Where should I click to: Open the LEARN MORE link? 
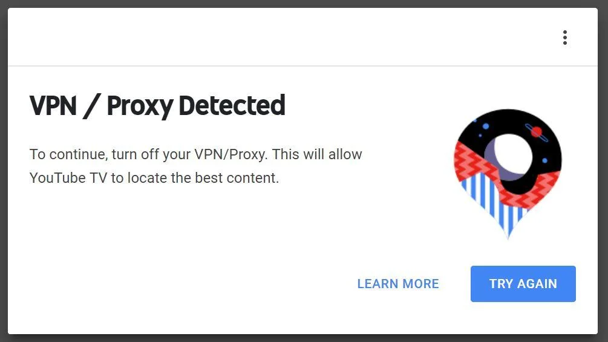pyautogui.click(x=398, y=284)
